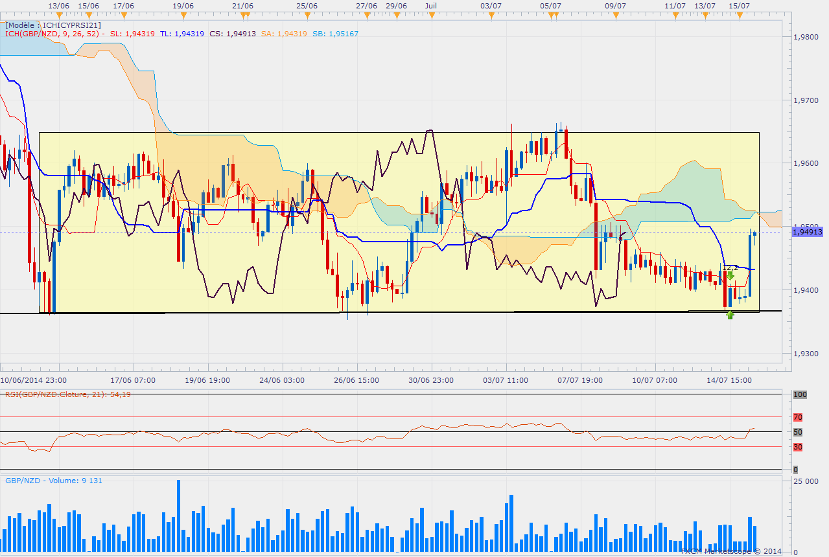Click the 'Juil' month label
The width and height of the screenshot is (829, 557).
431,5
